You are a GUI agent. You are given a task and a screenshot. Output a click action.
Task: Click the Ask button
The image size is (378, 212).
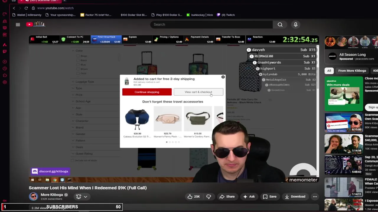click(249, 196)
